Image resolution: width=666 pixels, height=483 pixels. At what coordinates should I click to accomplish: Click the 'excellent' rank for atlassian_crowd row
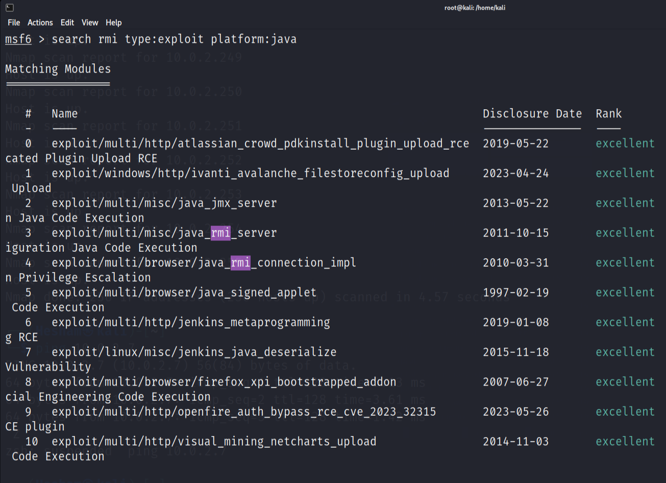[625, 143]
